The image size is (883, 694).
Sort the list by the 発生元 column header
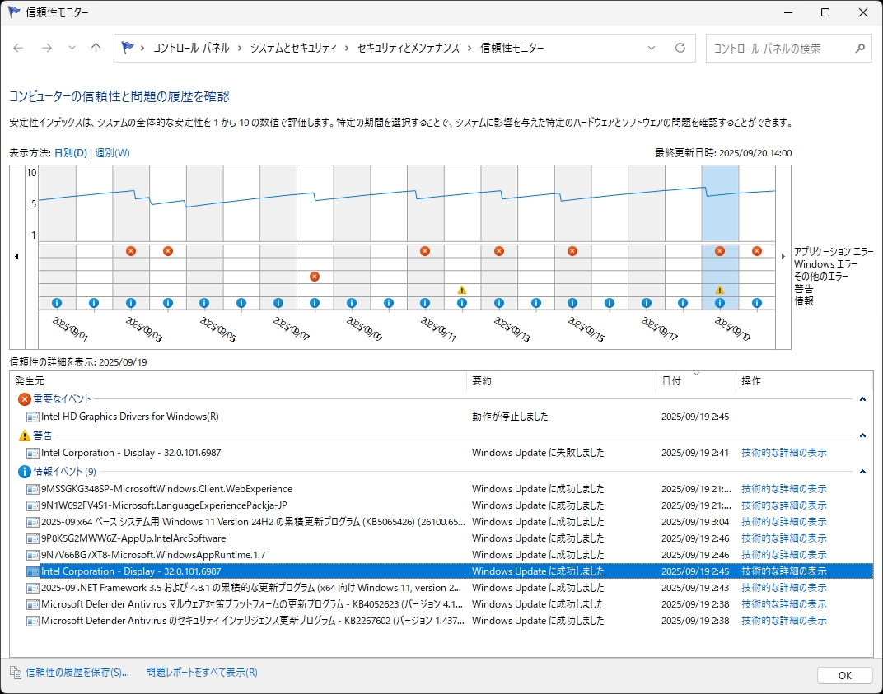239,381
